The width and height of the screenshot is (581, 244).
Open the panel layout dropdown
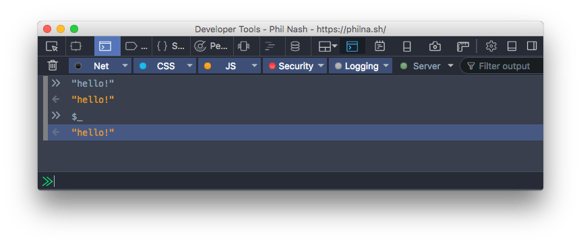328,46
